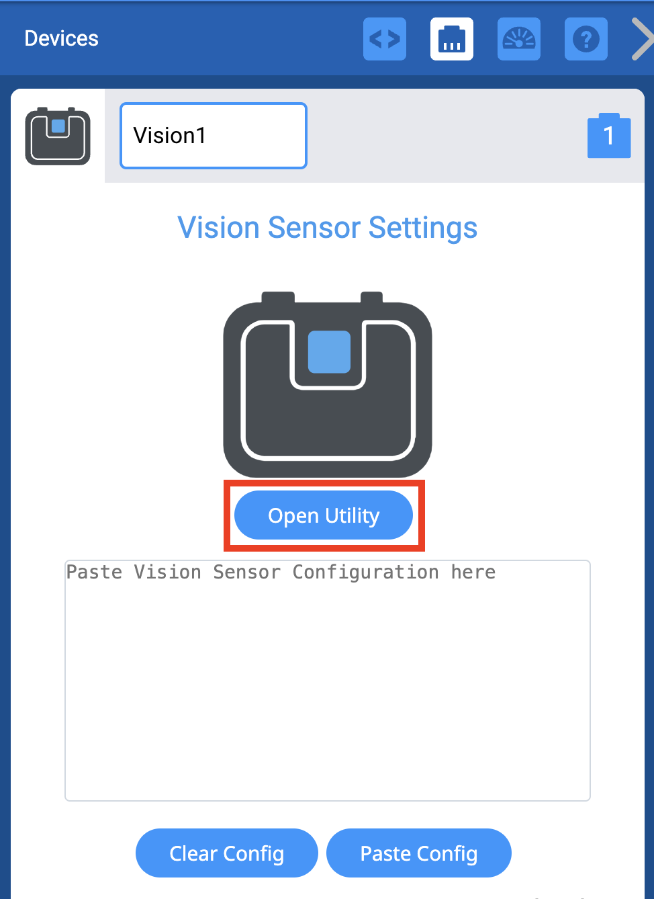The width and height of the screenshot is (654, 899).
Task: Click the Vision1 device name field
Action: point(213,135)
